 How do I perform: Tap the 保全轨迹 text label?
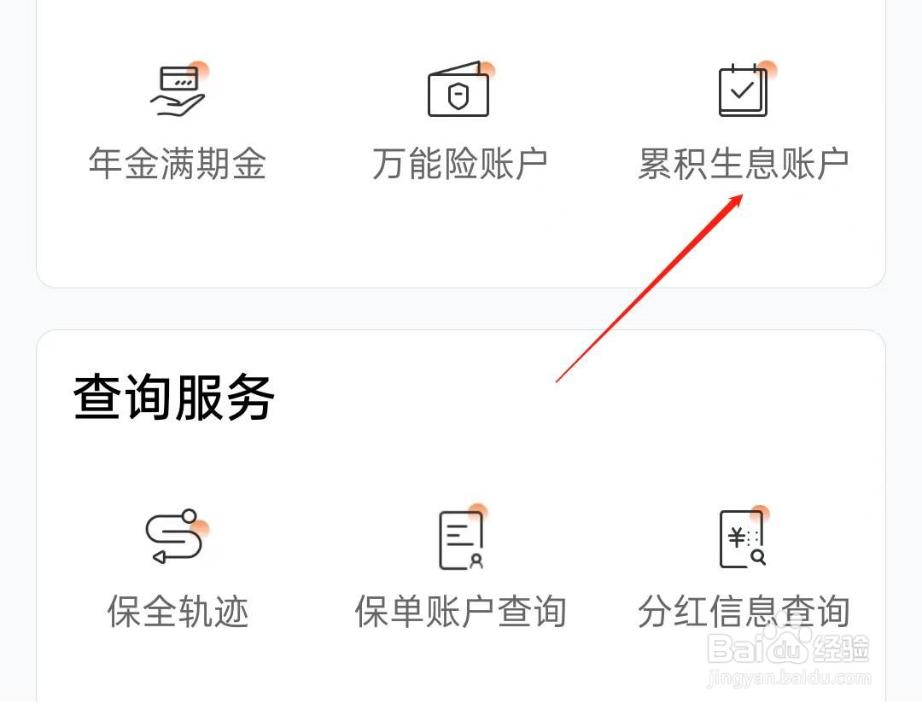[178, 612]
